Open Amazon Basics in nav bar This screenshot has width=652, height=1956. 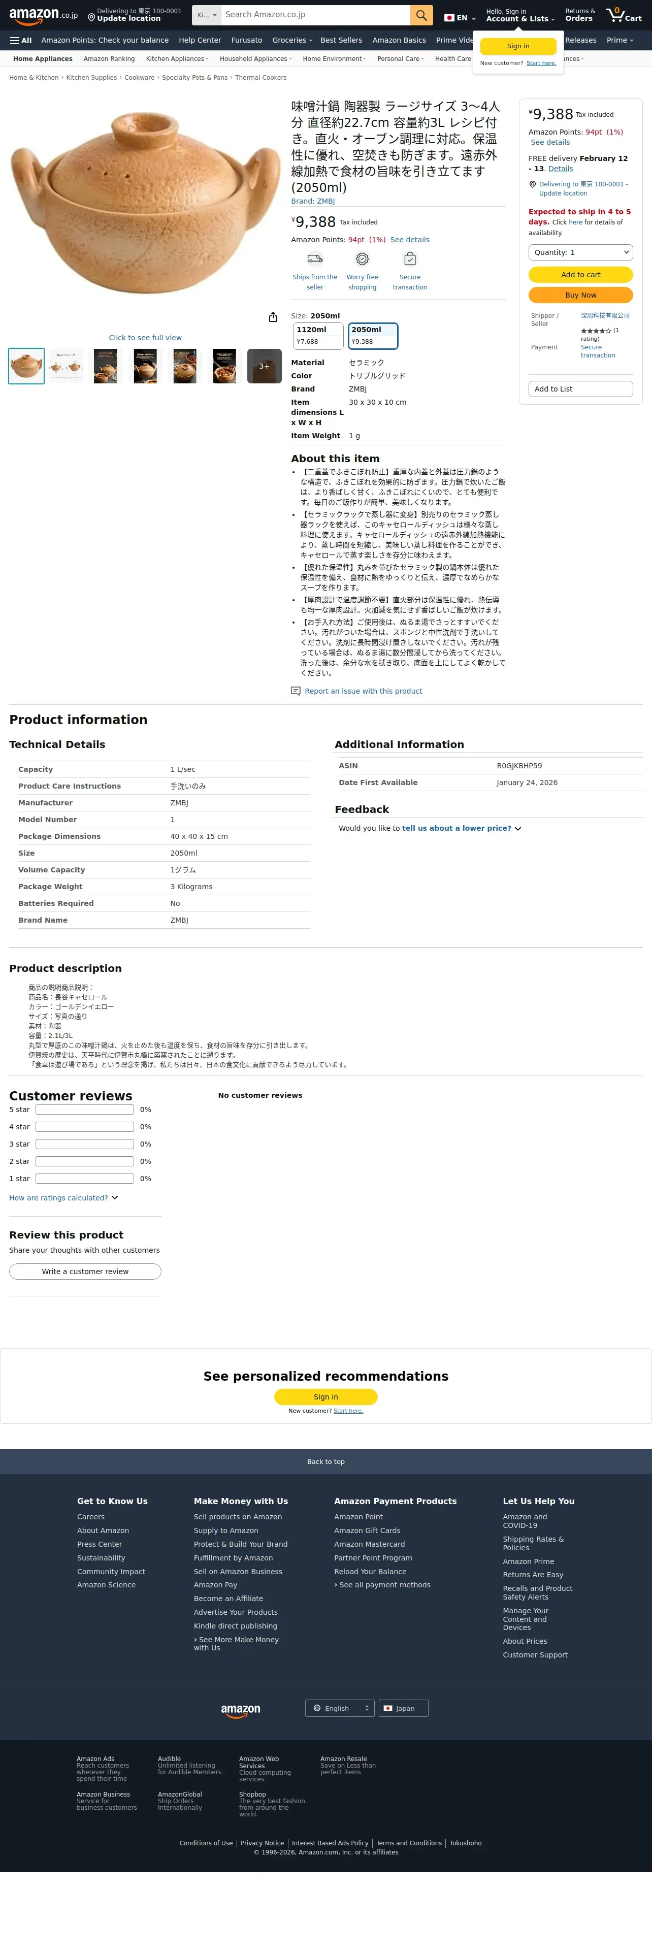(x=399, y=40)
